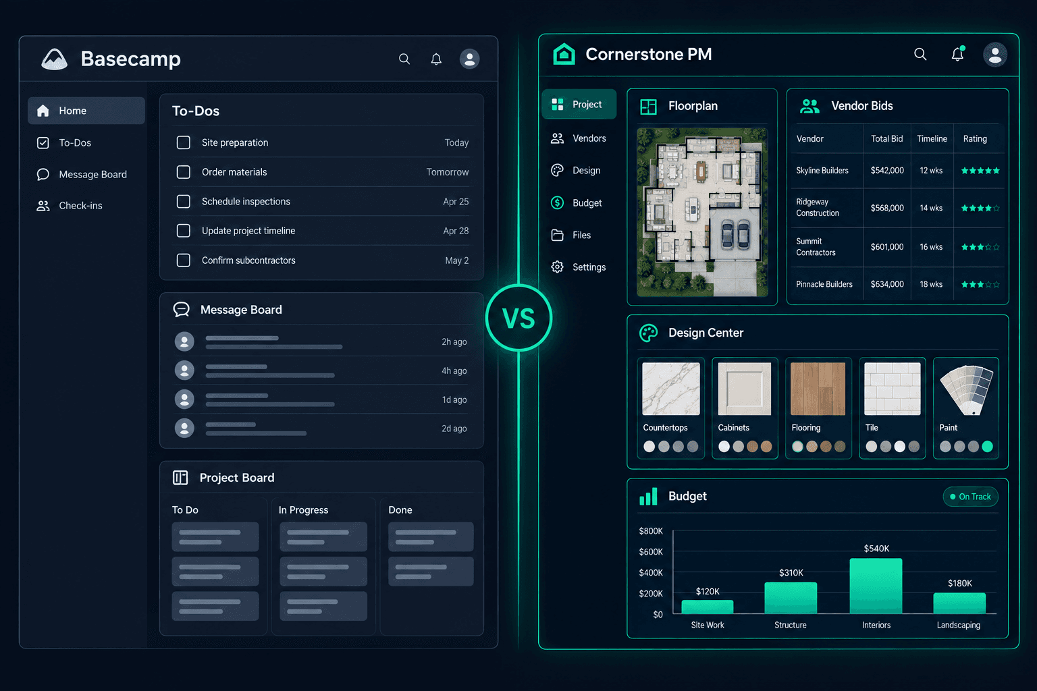Click the Design Center palette icon

(648, 333)
